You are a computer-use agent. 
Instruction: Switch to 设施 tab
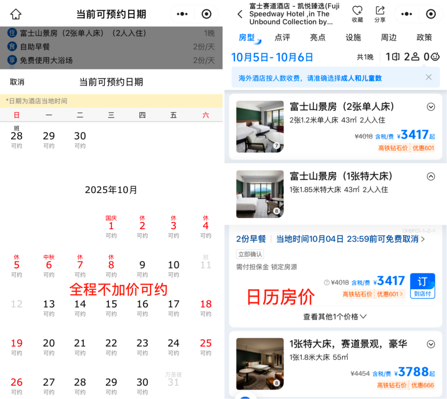[353, 37]
